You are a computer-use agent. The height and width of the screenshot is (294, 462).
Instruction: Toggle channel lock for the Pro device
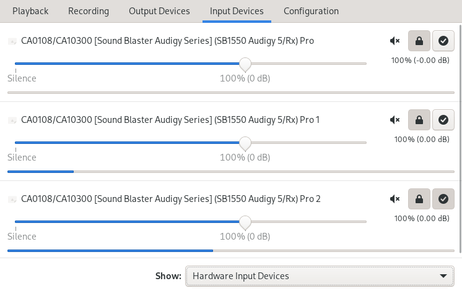point(419,41)
